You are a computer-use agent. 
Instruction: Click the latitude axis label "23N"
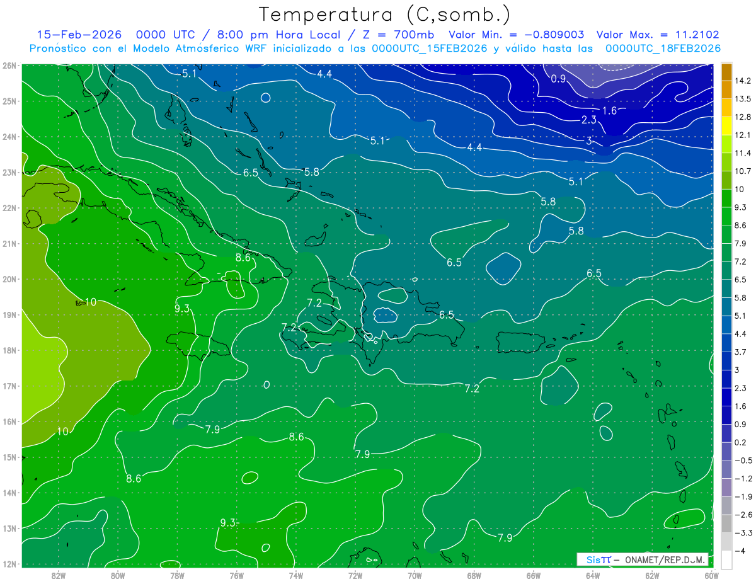tap(9, 172)
